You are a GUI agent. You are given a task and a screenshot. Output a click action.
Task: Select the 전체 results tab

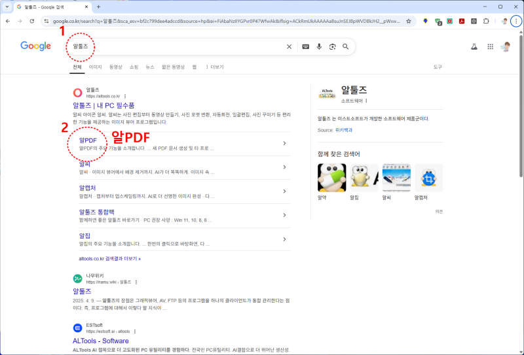[x=77, y=67]
